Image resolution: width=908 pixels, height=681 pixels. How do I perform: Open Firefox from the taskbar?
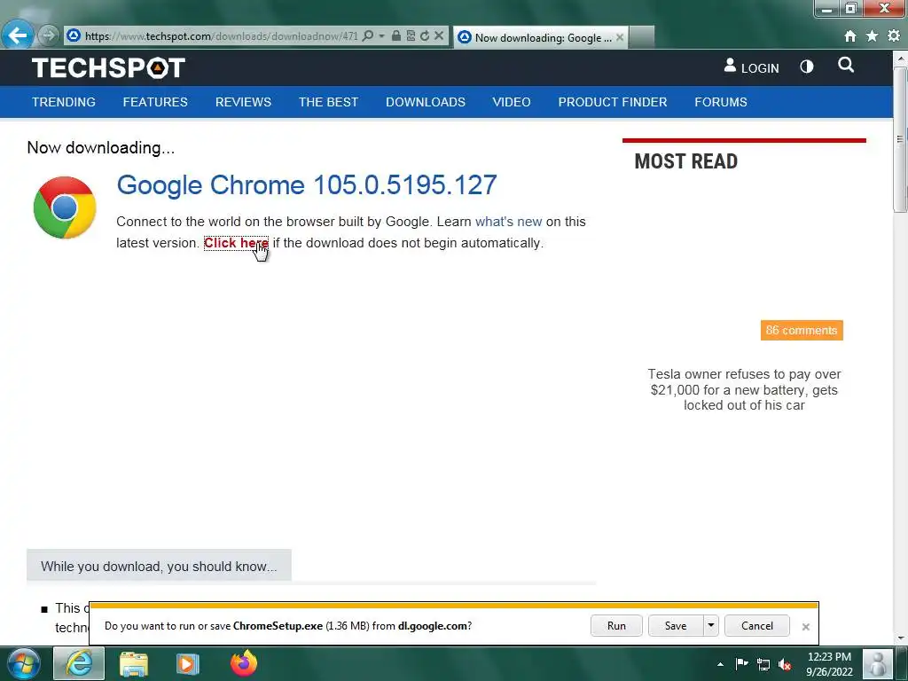click(x=244, y=663)
